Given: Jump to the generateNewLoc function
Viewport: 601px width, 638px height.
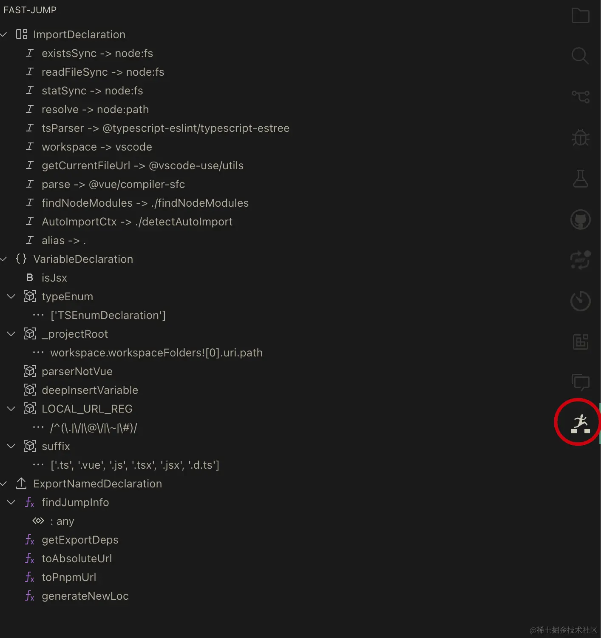Looking at the screenshot, I should (x=85, y=596).
